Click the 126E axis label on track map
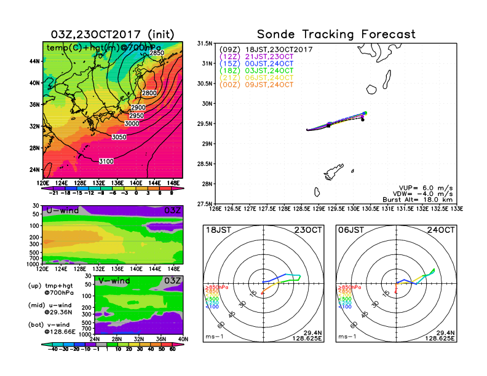Screen dimensions: 487x376 click(x=215, y=209)
